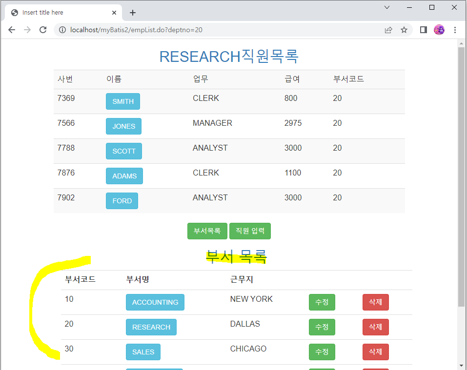Click the CHICAGO location cell

point(248,349)
